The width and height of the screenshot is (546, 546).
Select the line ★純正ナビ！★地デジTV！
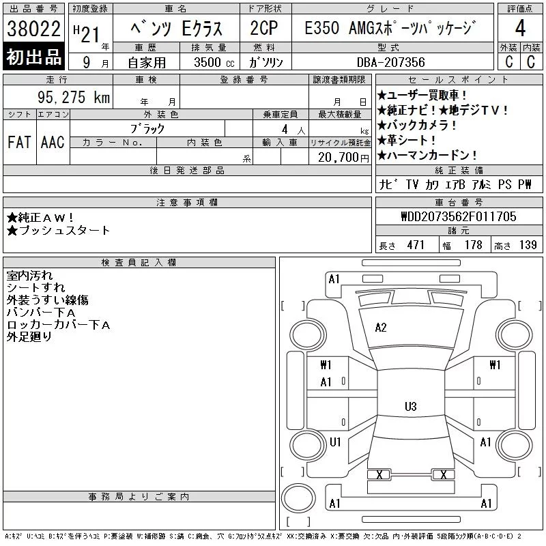(442, 111)
